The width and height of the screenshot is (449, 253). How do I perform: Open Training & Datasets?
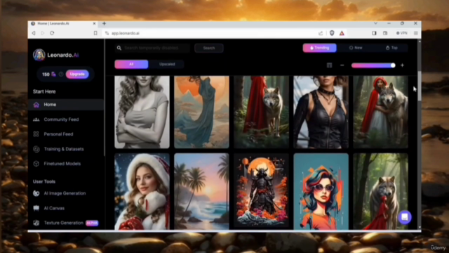pyautogui.click(x=64, y=149)
